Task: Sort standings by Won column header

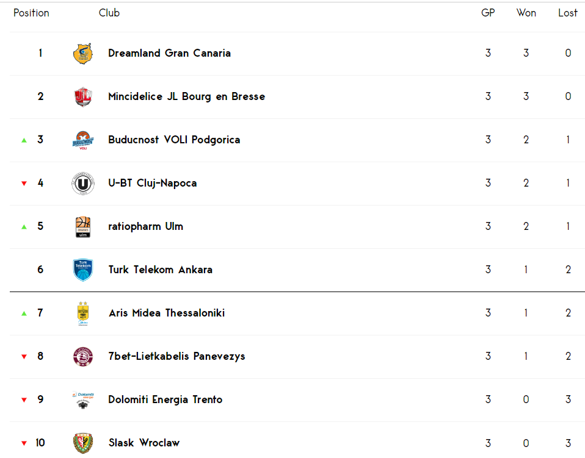Action: pos(526,13)
